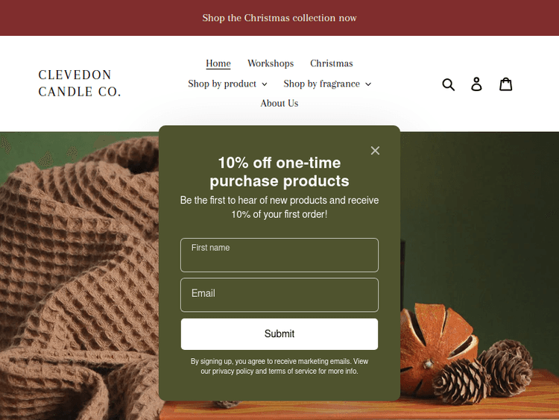
Task: Click the Christmas collection announcement banner
Action: [279, 18]
